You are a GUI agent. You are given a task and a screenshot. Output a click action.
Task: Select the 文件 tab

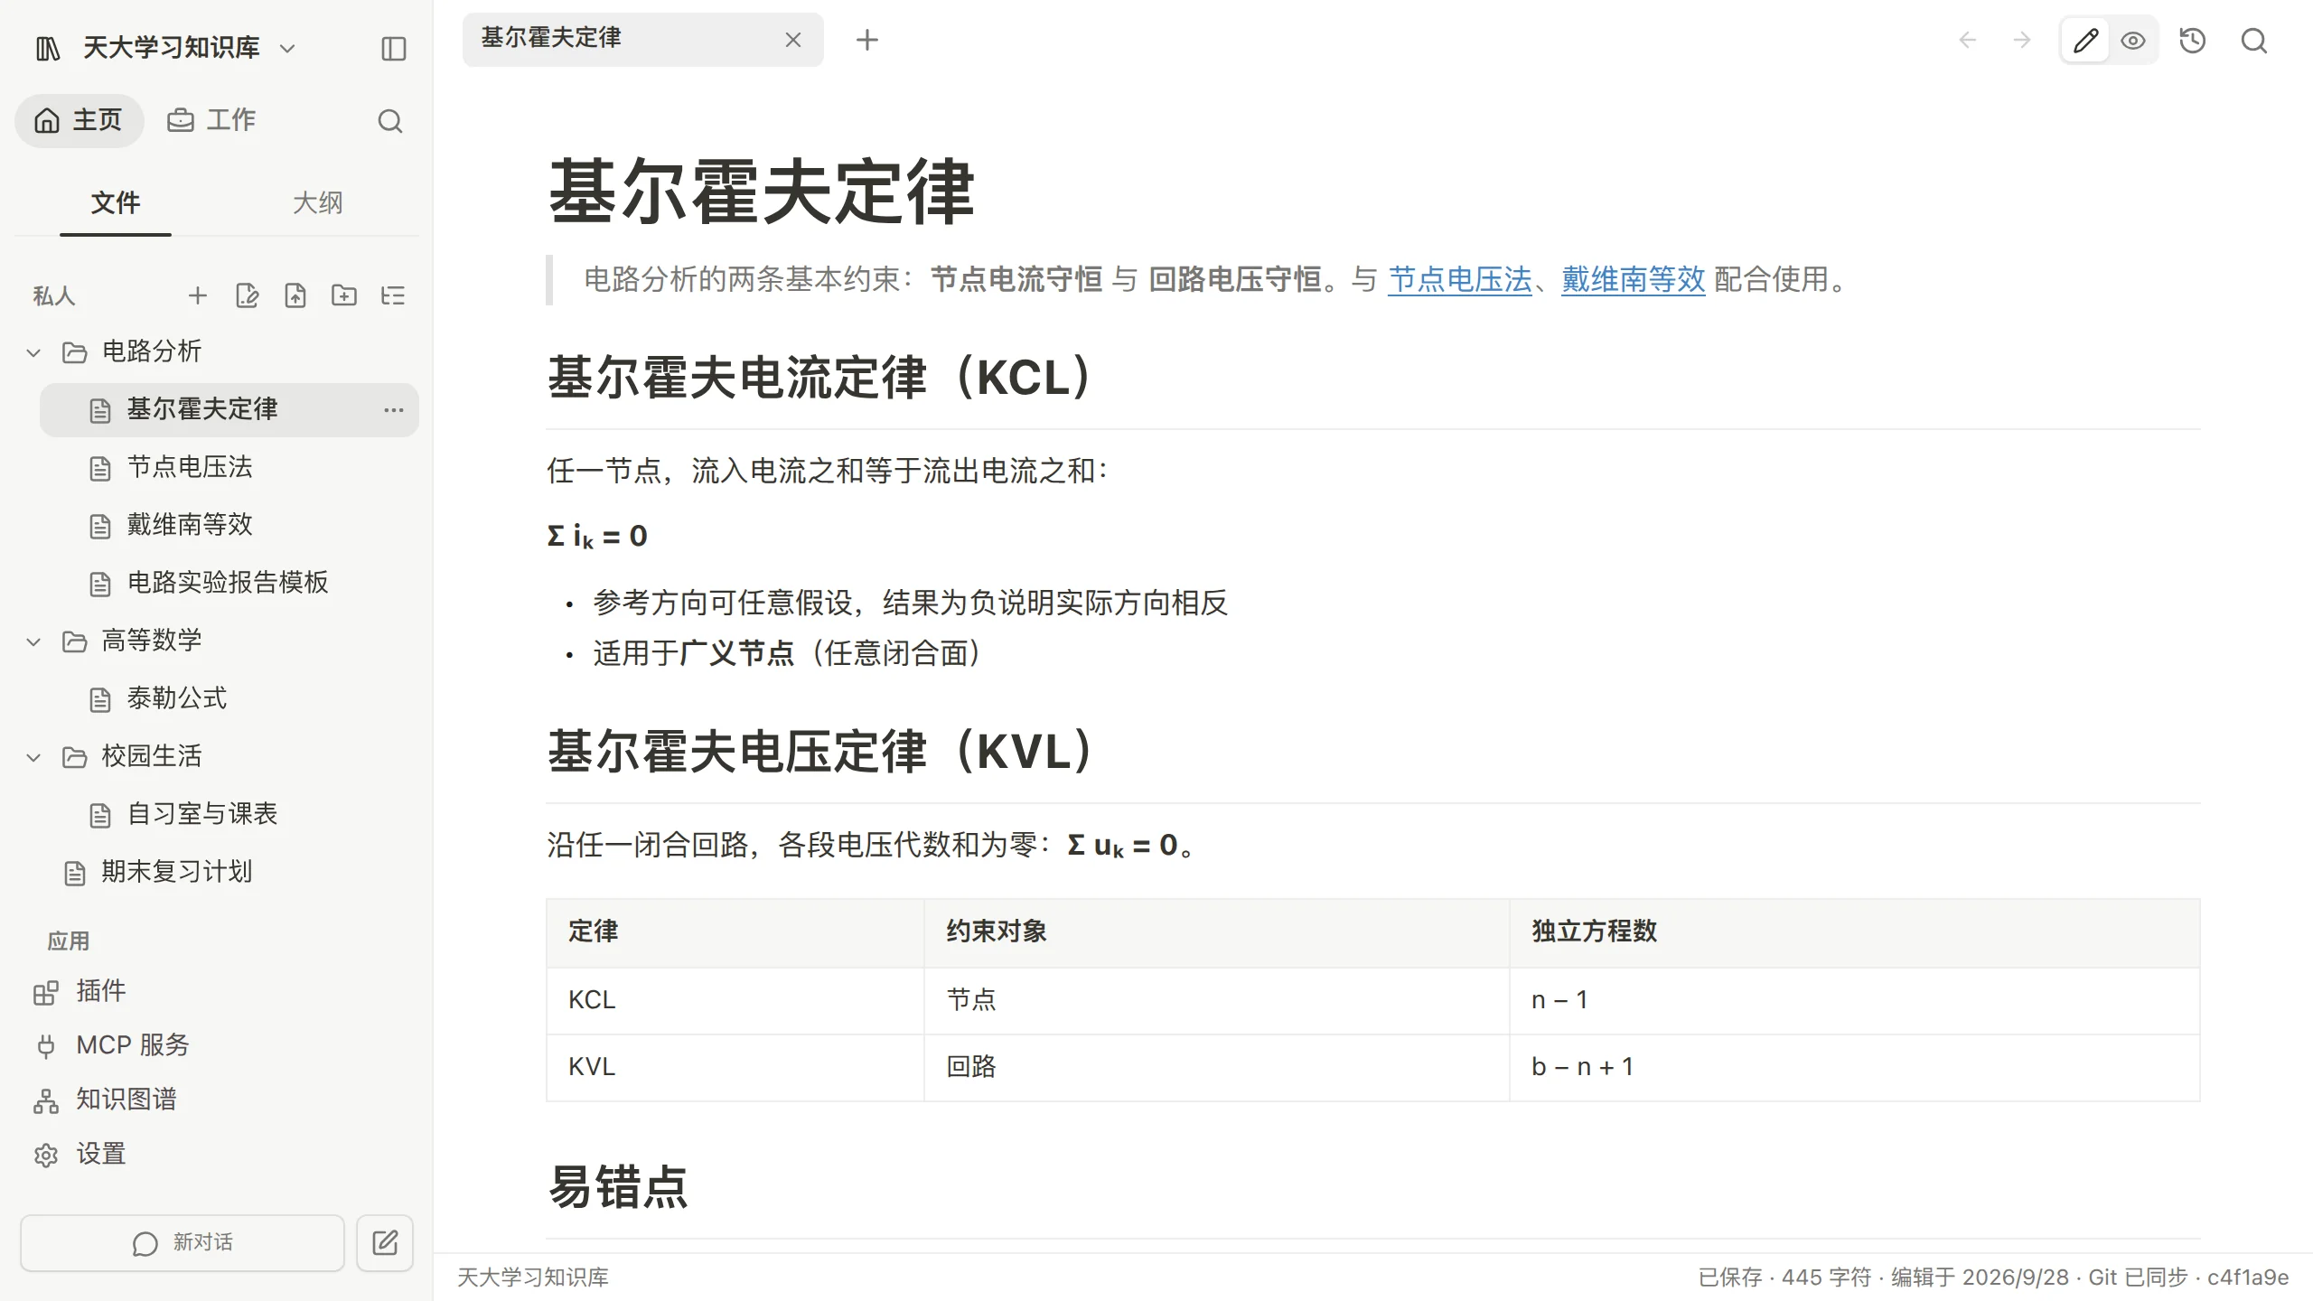point(116,203)
